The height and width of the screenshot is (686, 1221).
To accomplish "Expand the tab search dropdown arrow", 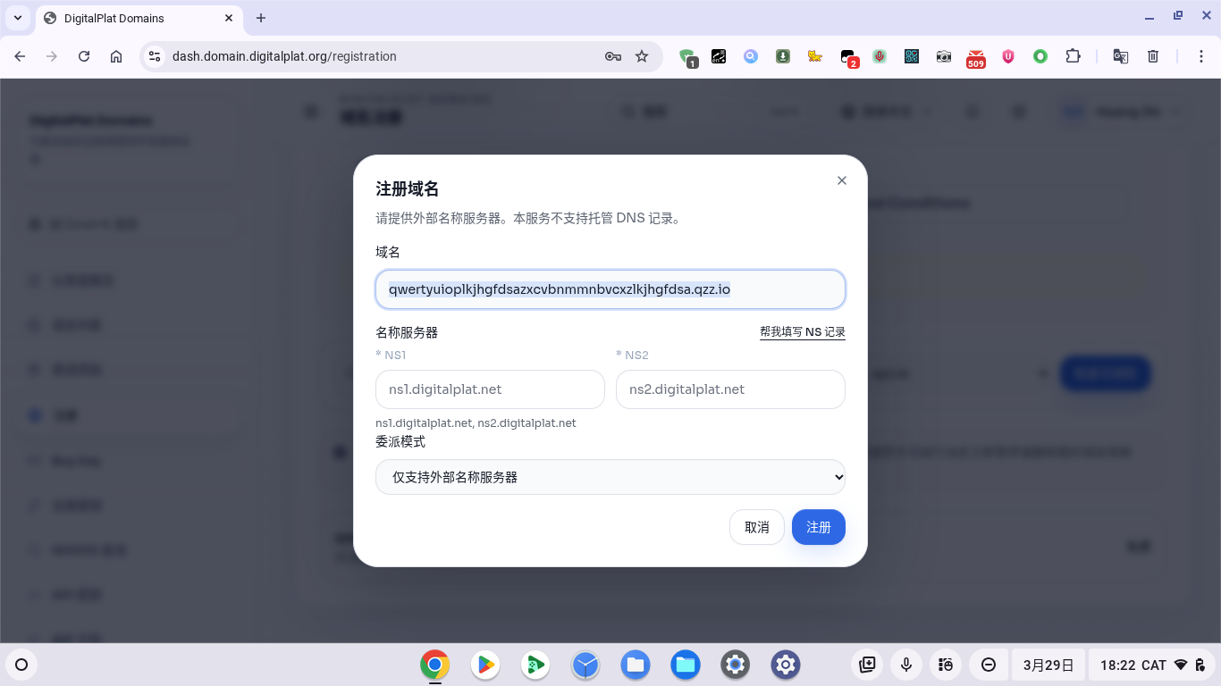I will pyautogui.click(x=18, y=18).
